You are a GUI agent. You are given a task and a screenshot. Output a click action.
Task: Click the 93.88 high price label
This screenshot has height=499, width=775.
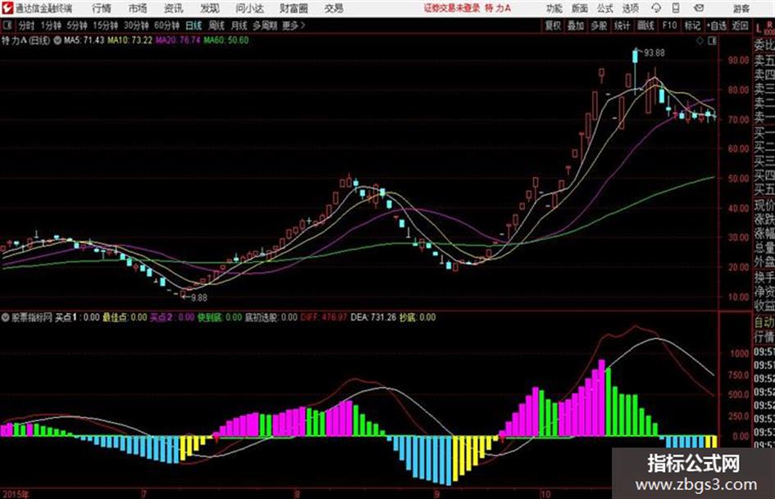[654, 52]
